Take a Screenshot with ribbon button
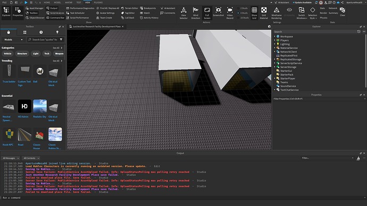This screenshot has width=367, height=206. (x=219, y=12)
